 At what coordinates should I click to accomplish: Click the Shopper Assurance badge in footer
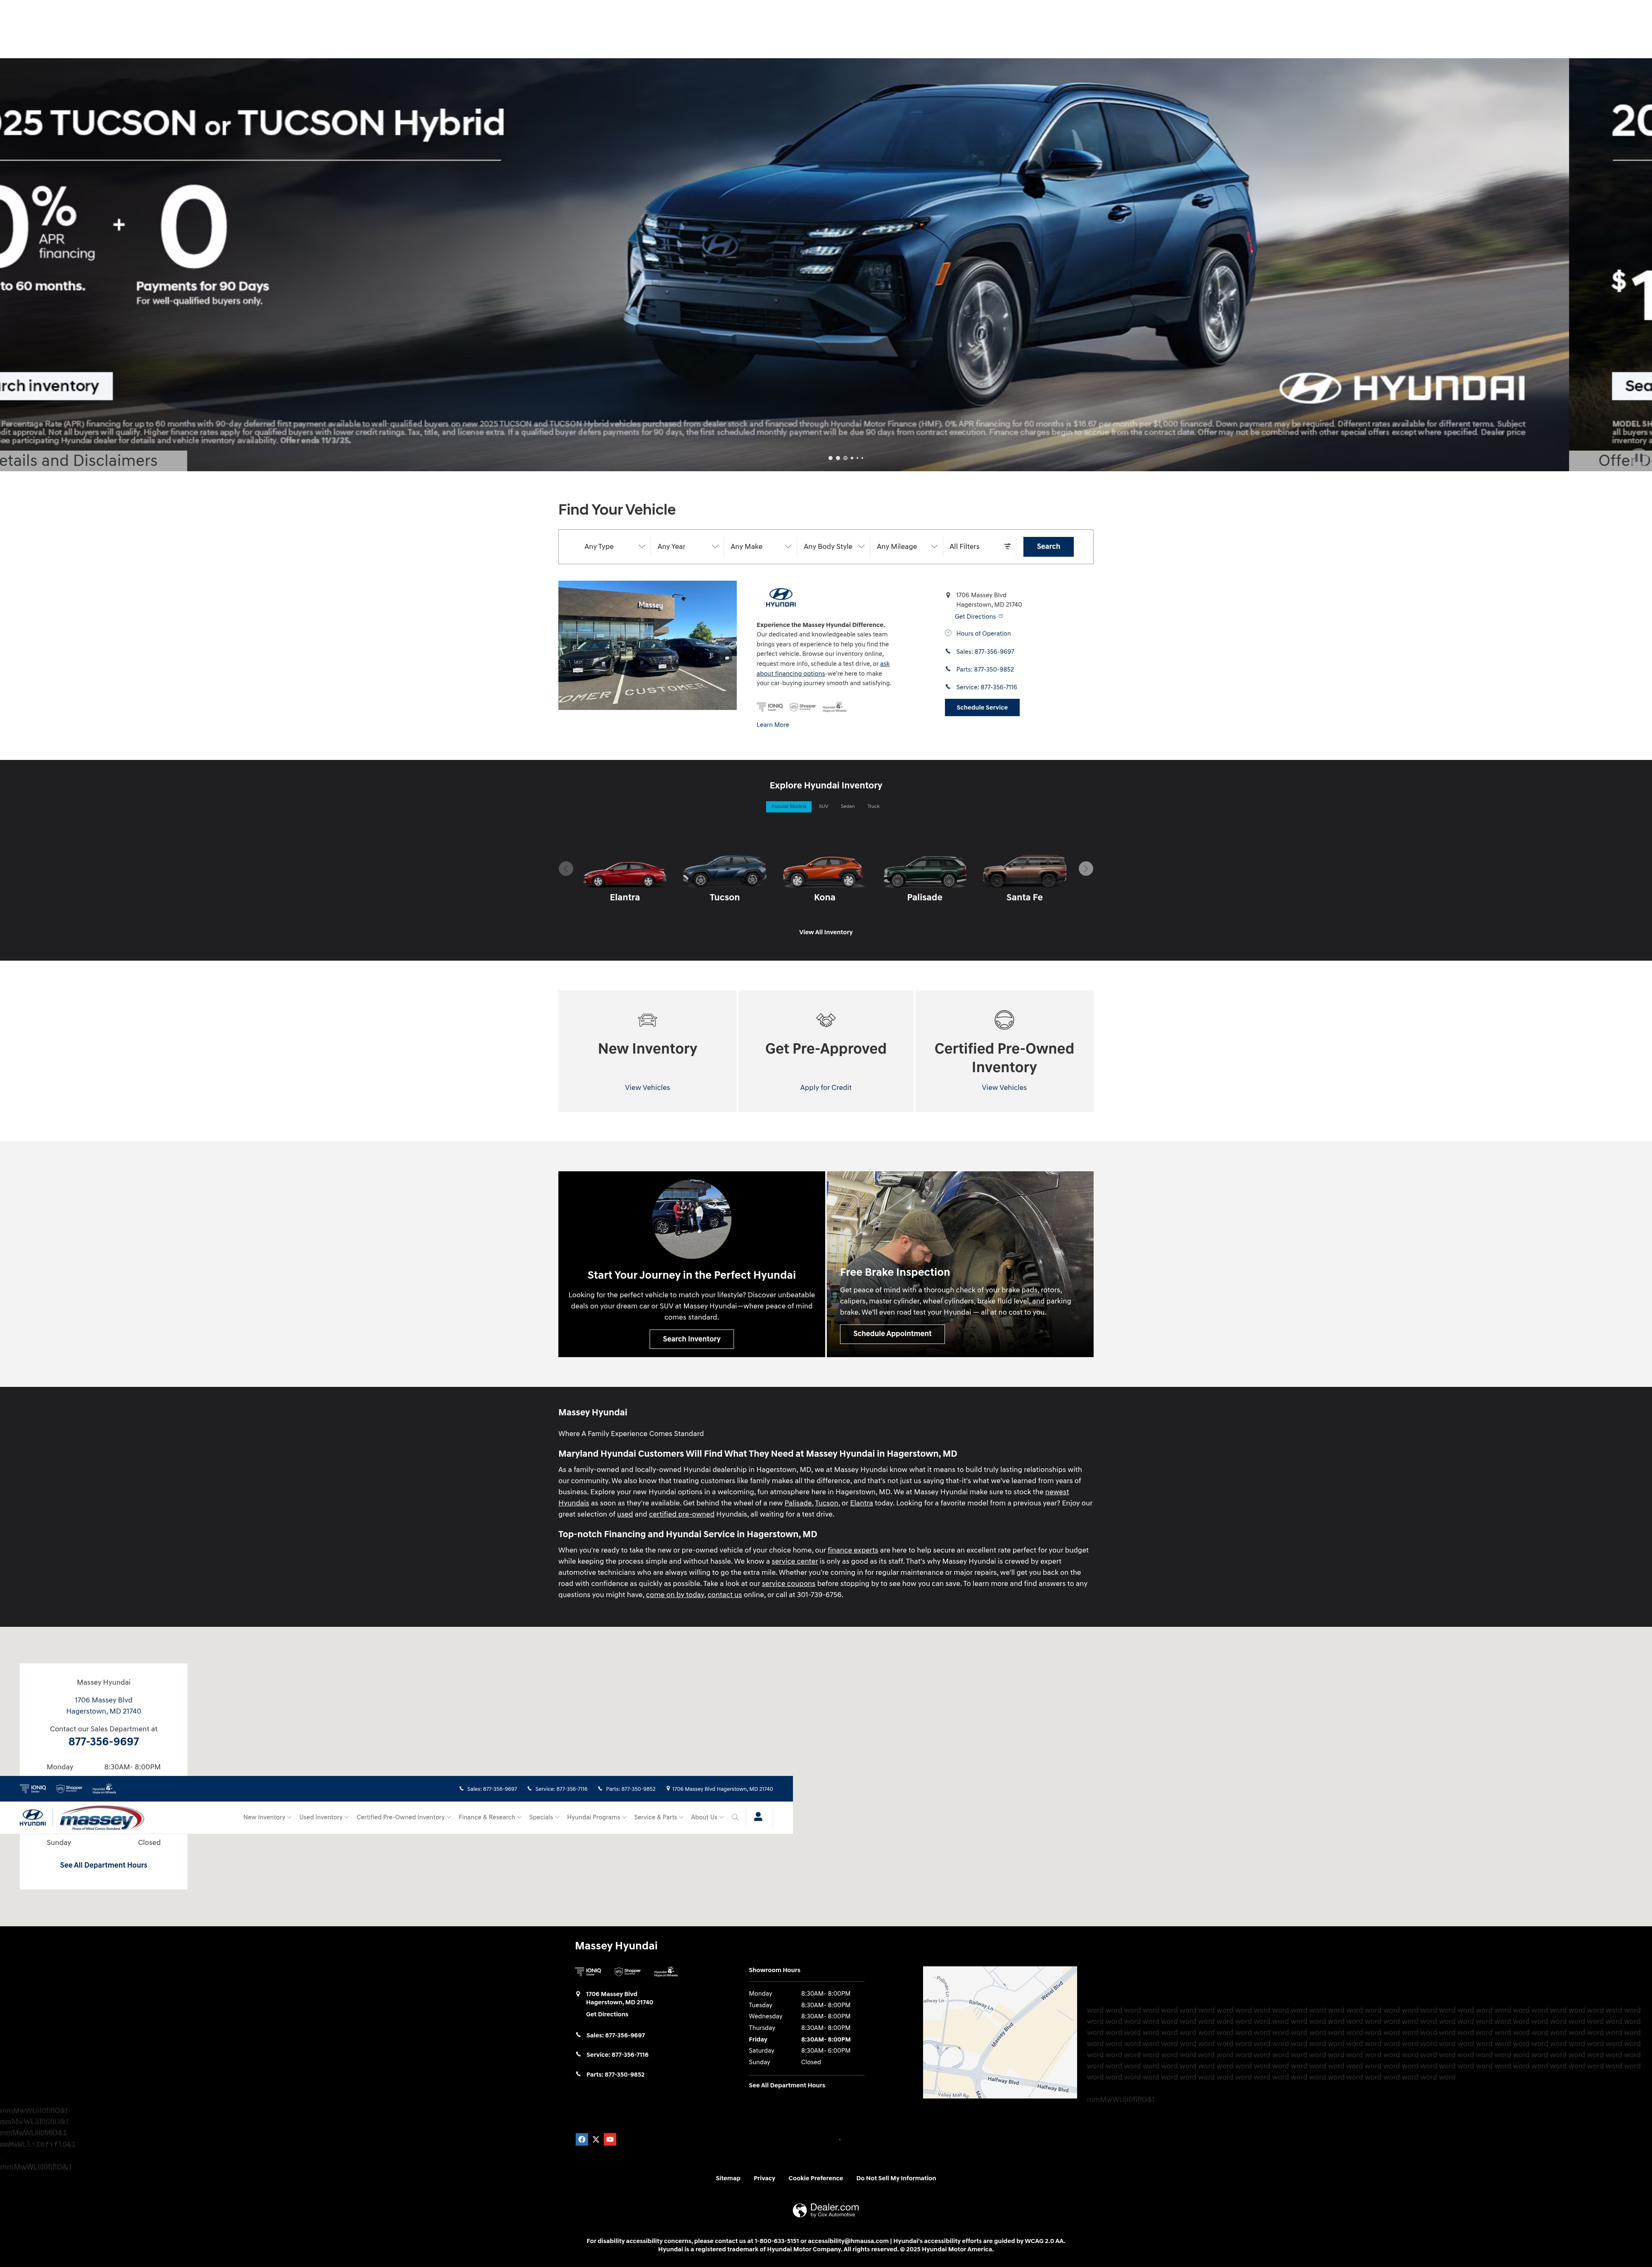(x=628, y=1972)
